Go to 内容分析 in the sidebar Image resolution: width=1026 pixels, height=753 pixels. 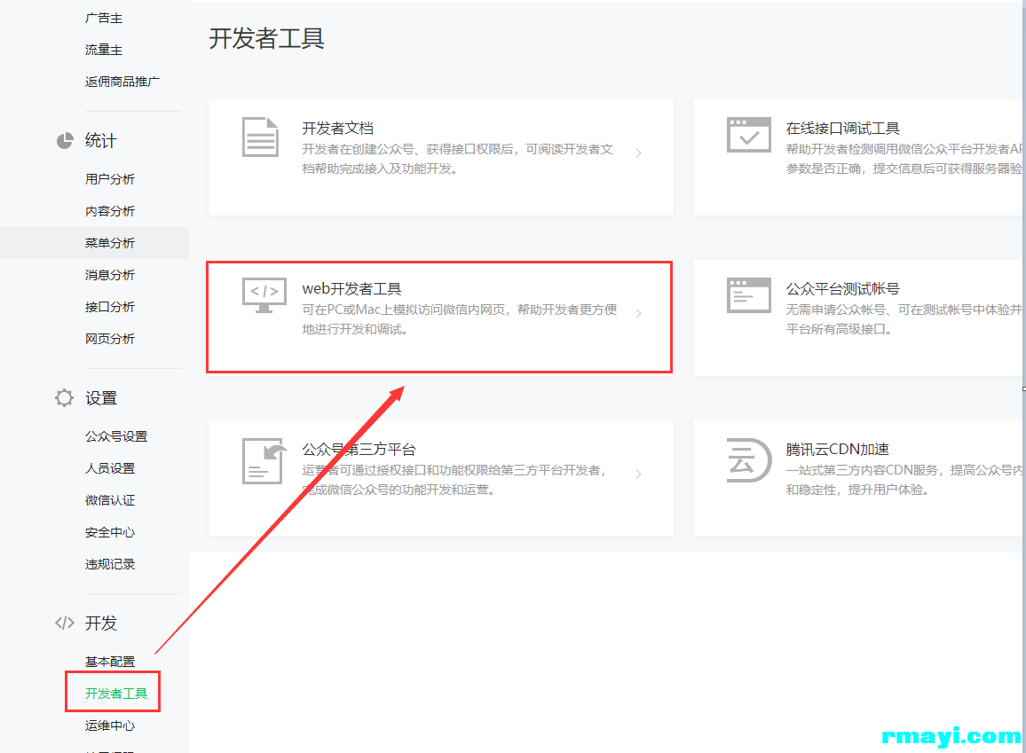pyautogui.click(x=110, y=211)
